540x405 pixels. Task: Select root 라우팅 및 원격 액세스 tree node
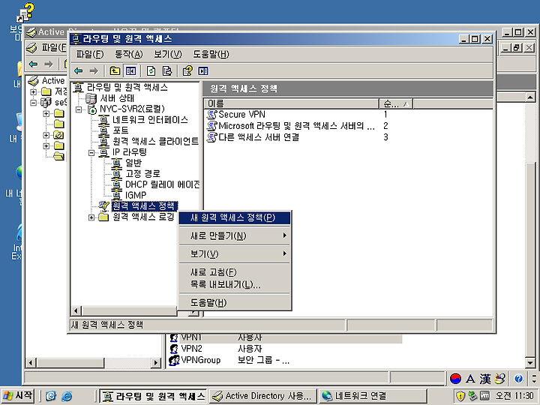coord(127,88)
